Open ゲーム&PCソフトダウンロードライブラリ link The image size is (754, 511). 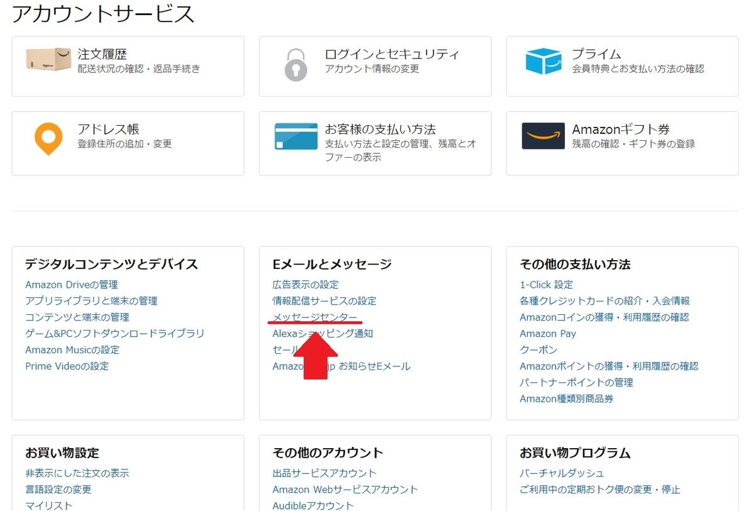click(x=115, y=334)
